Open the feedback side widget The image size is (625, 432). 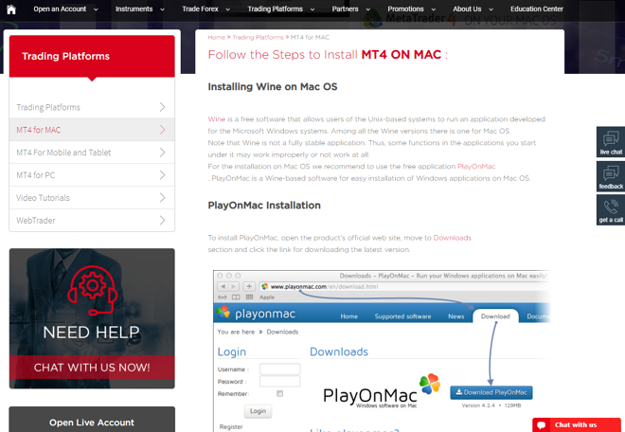pyautogui.click(x=611, y=176)
